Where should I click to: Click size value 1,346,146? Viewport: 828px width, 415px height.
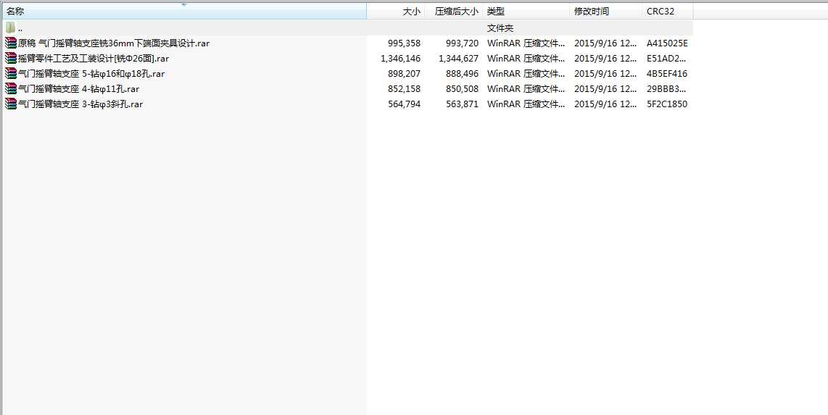400,59
